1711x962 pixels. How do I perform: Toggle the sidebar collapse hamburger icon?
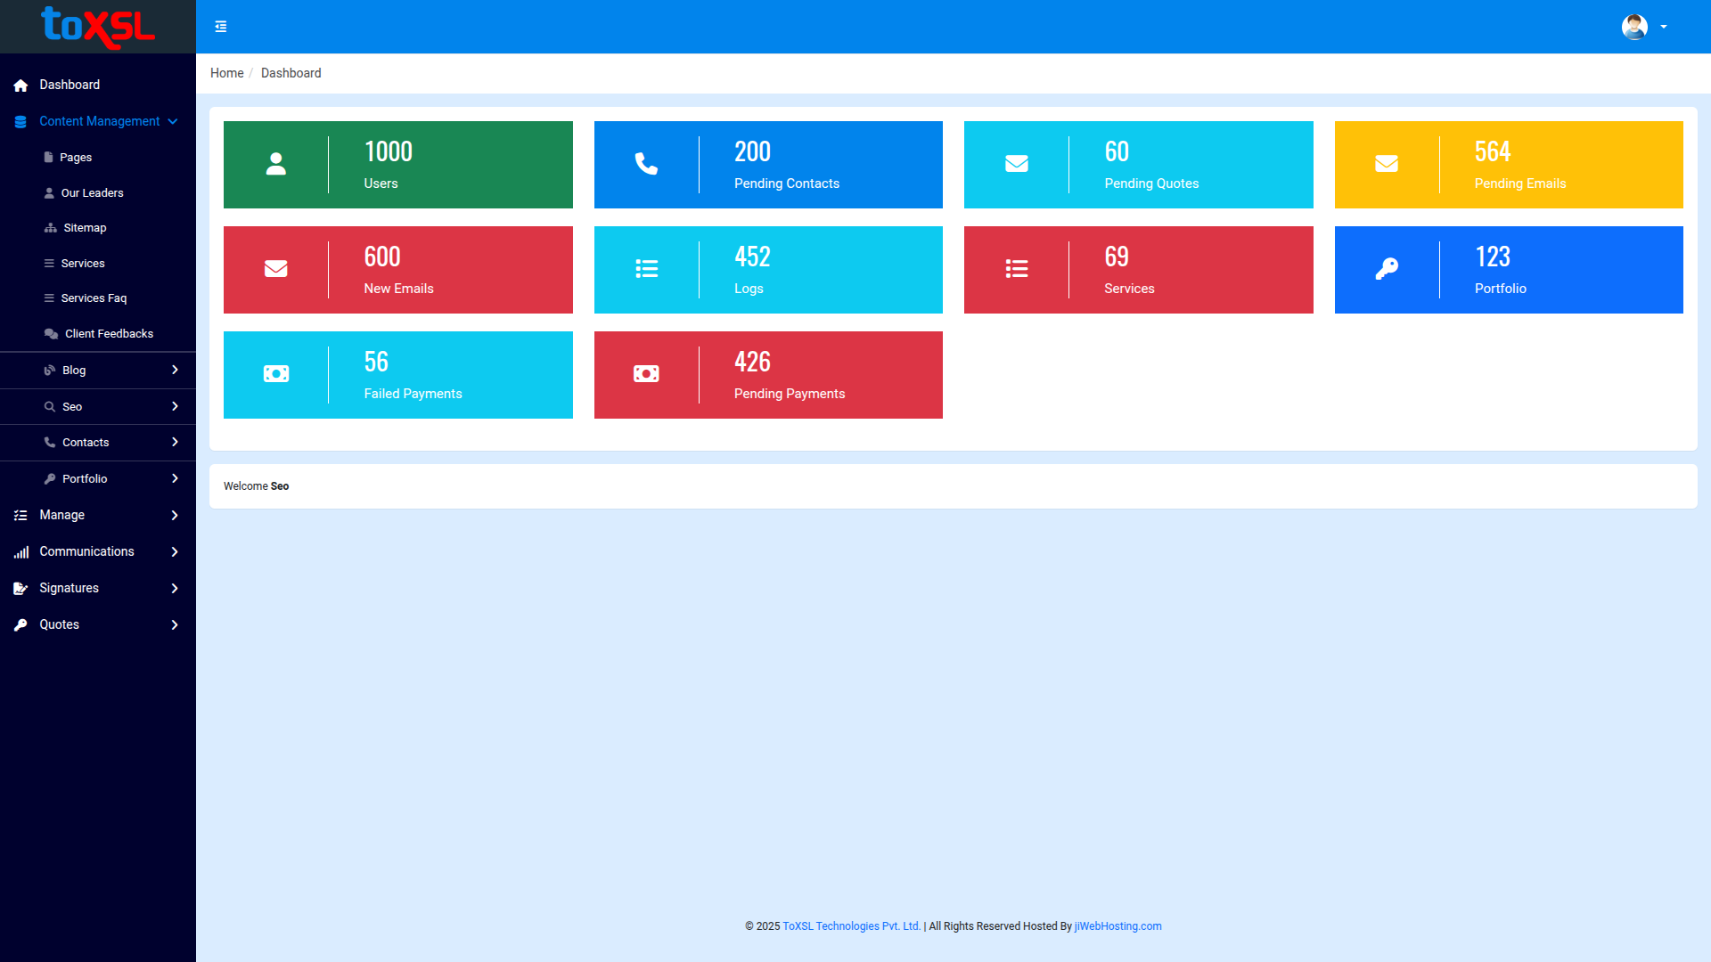(221, 27)
